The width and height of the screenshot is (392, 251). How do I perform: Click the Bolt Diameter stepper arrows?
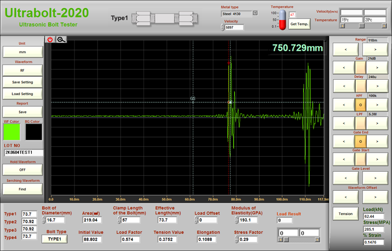click(x=44, y=220)
